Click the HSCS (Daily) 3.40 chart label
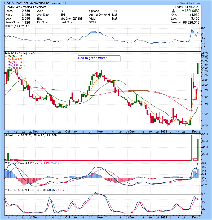 coord(21,53)
